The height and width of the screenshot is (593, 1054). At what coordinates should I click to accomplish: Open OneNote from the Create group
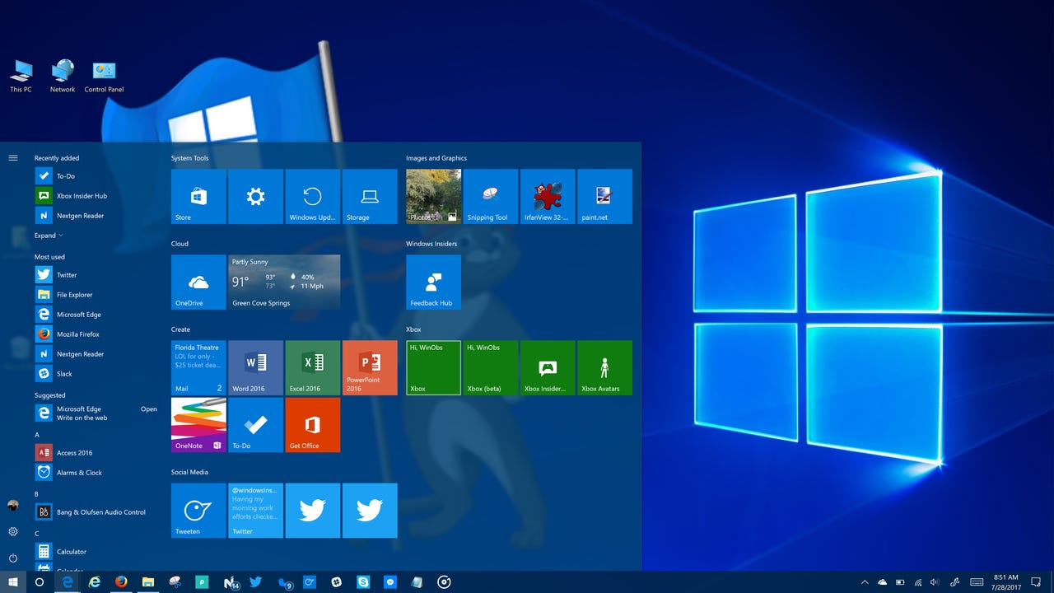tap(198, 425)
